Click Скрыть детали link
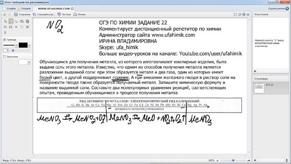 pyautogui.click(x=276, y=9)
